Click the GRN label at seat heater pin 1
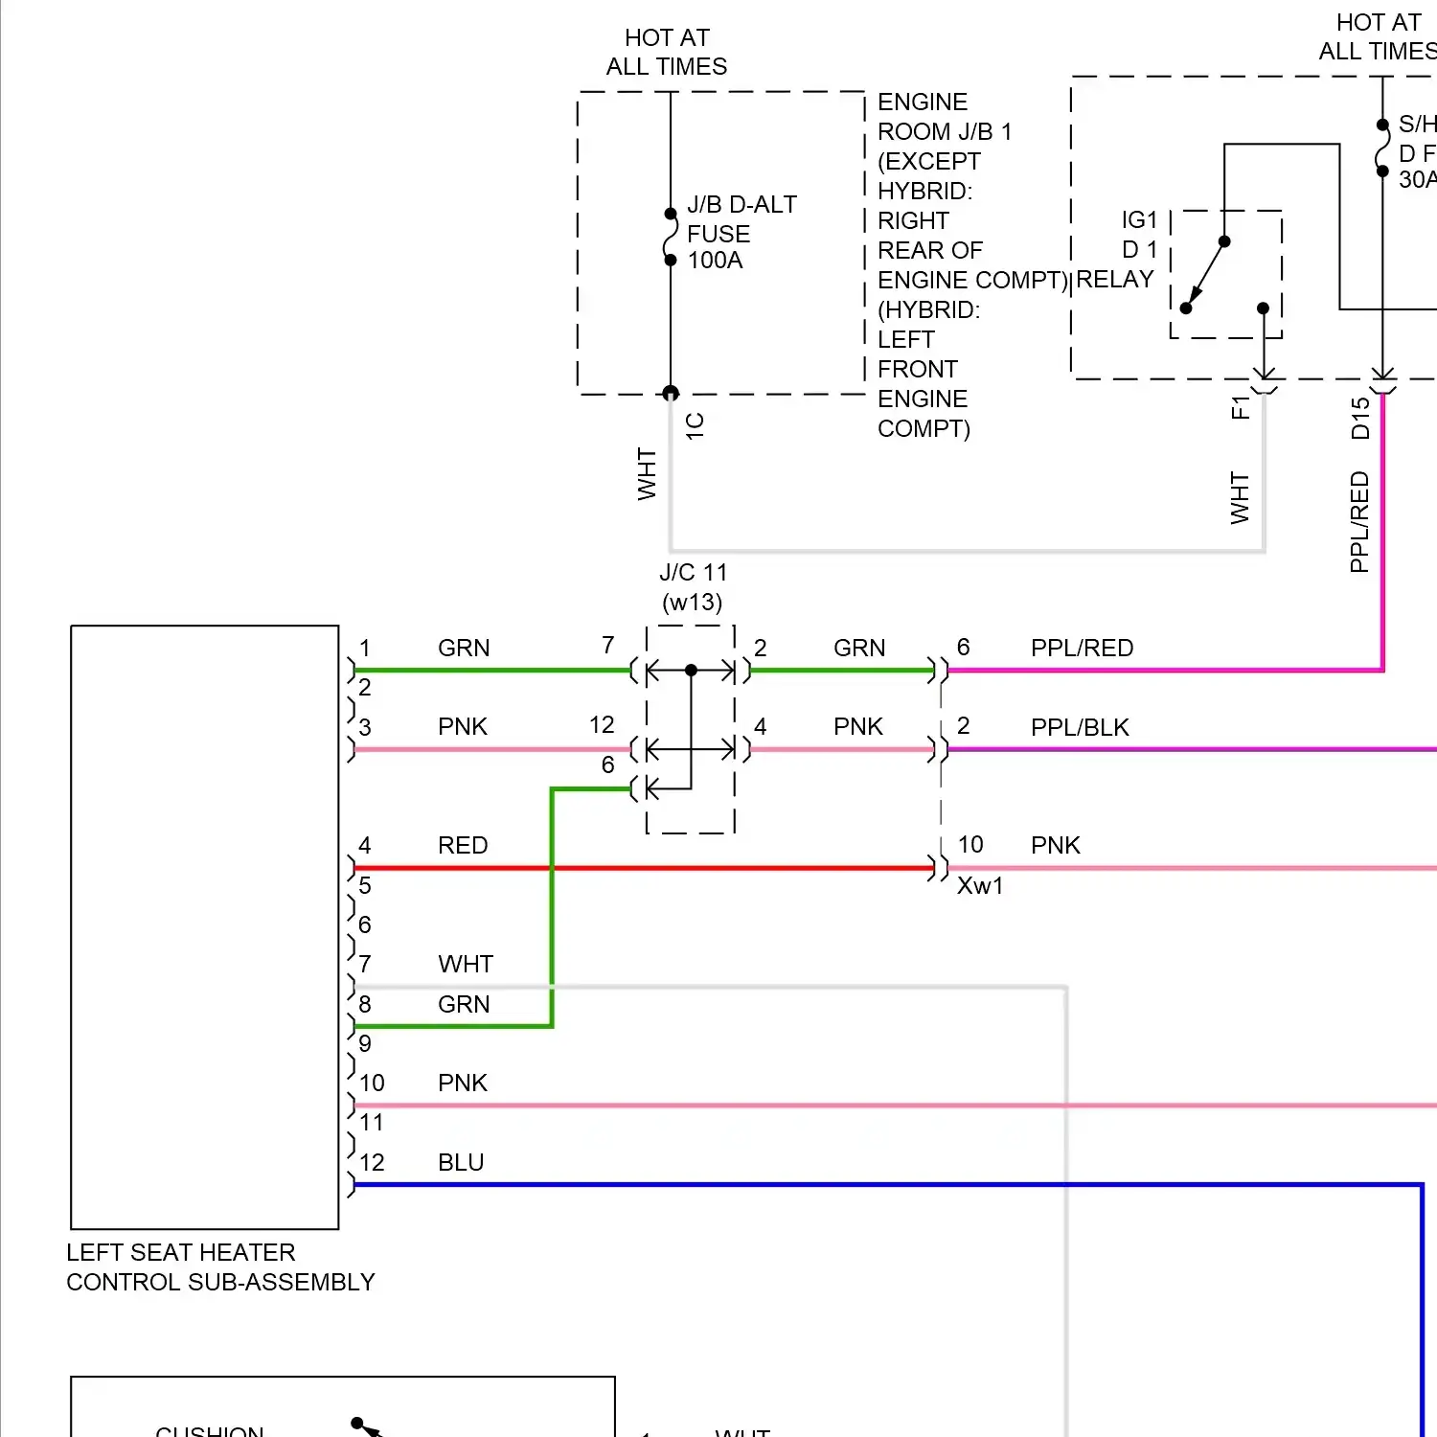Screen dimensions: 1437x1437 click(464, 648)
